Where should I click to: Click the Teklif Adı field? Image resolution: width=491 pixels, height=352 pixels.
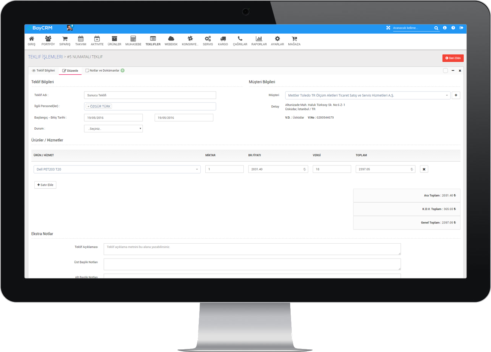point(150,95)
